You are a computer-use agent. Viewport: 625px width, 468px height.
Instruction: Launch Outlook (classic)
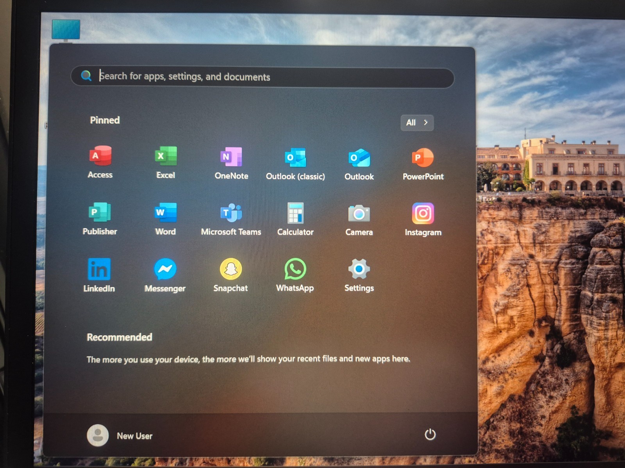[295, 164]
